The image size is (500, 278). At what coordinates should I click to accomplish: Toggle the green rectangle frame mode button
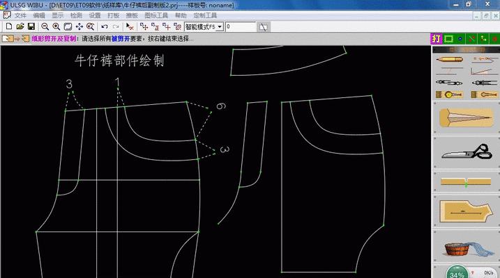pos(448,39)
